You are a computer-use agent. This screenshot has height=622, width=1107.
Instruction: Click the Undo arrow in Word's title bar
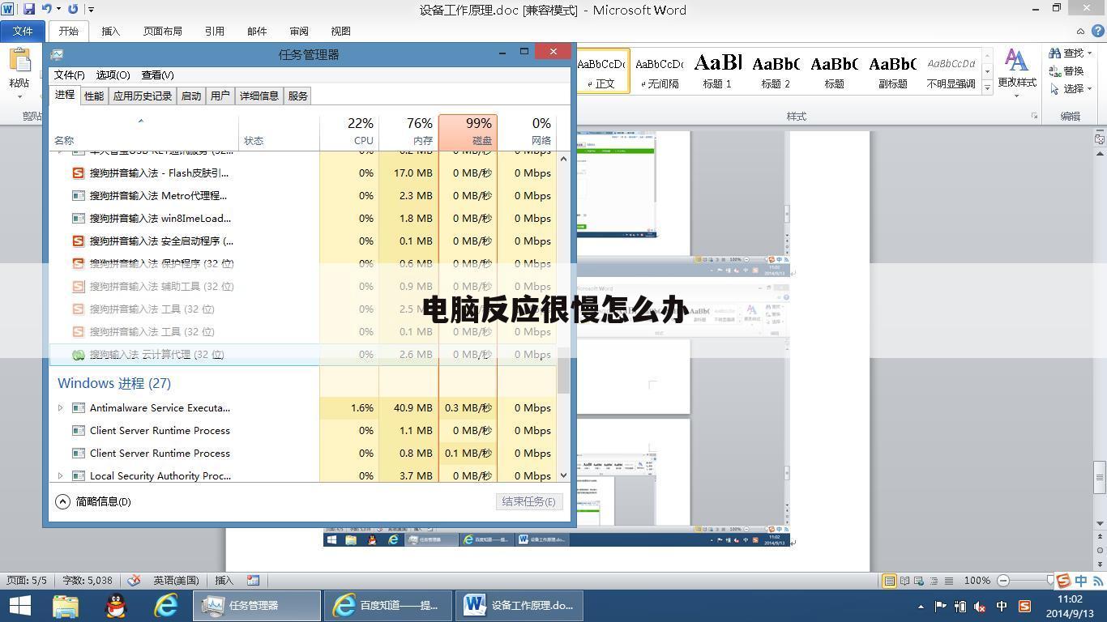(x=47, y=10)
